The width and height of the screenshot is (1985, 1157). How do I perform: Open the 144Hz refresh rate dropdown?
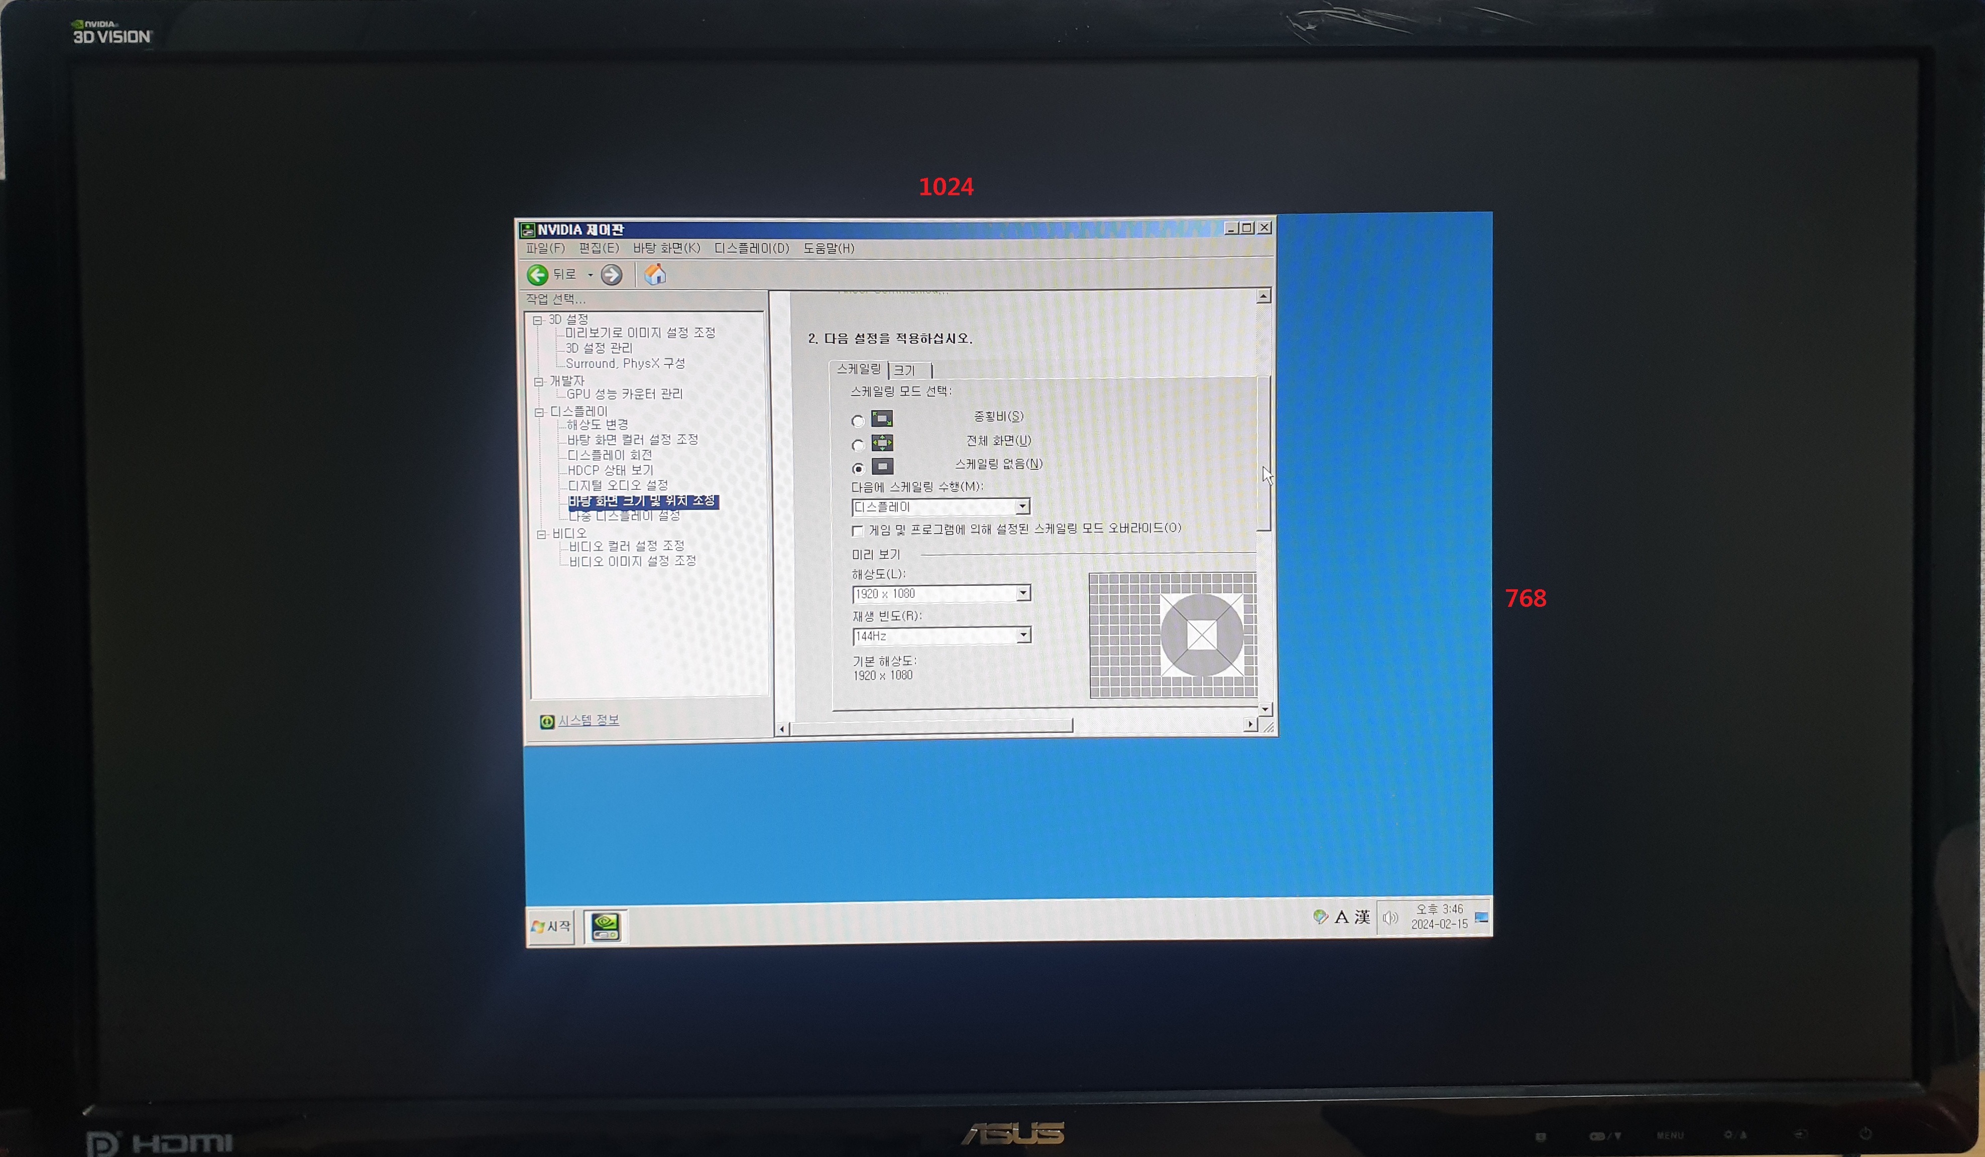point(1023,635)
